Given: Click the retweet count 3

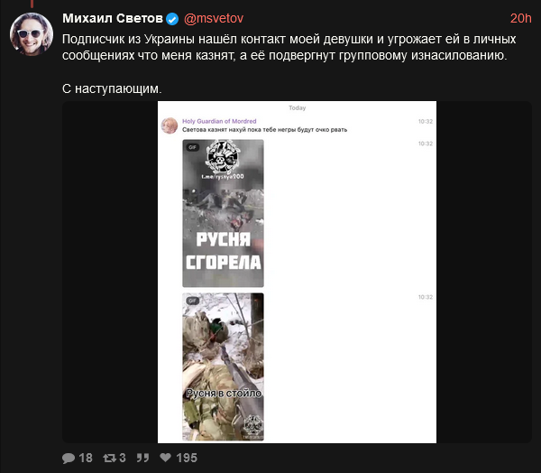Looking at the screenshot, I should tap(123, 458).
